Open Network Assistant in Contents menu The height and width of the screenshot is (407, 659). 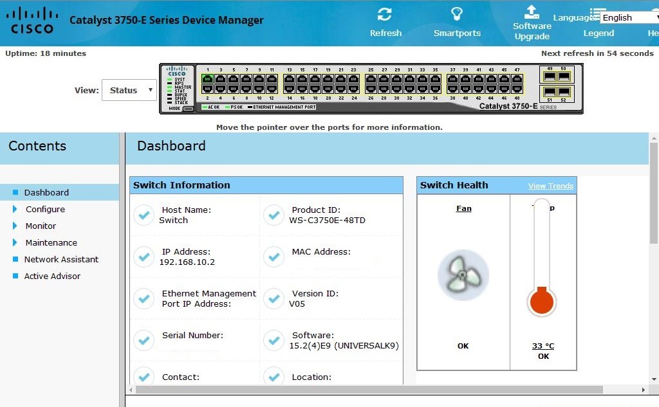point(61,260)
